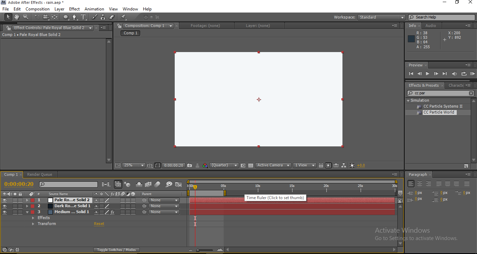477x254 pixels.
Task: Open the Composition menu
Action: (x=37, y=9)
